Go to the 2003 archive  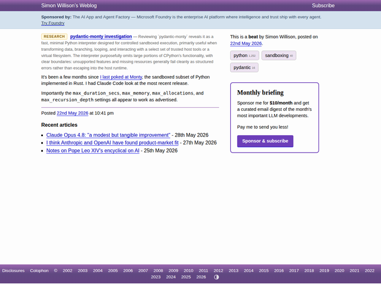[83, 271]
